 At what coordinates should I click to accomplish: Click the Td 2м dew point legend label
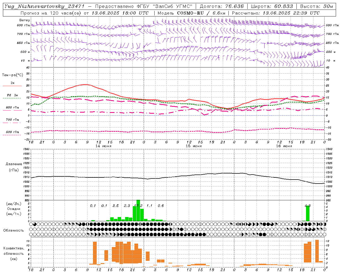[12, 95]
